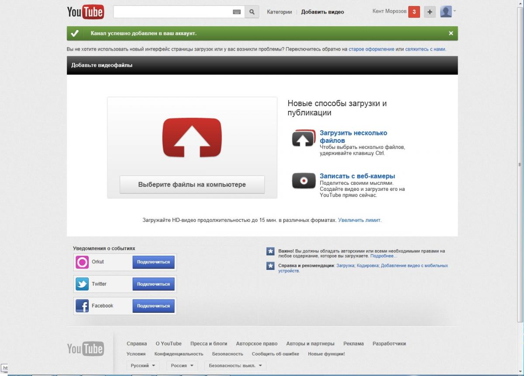Open the Конфиденциальность footer link
Viewport: 524px width, 376px height.
[x=179, y=354]
